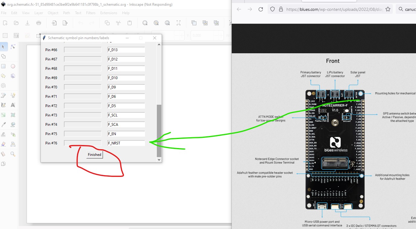
Task: Select the Mesh gradient tool
Action: pyautogui.click(x=13, y=115)
